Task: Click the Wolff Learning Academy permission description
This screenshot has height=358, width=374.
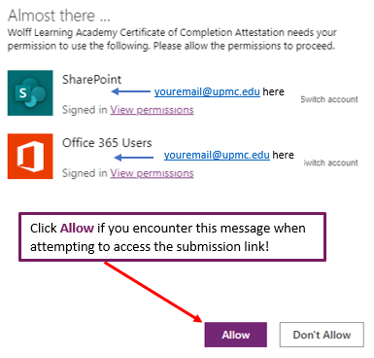Action: [172, 39]
